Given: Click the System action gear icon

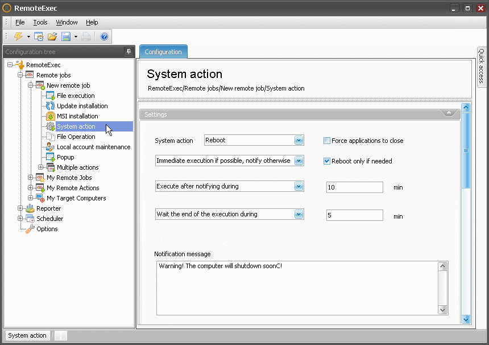Looking at the screenshot, I should pos(50,126).
